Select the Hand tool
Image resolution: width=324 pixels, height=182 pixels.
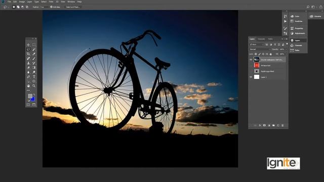[x=28, y=86]
